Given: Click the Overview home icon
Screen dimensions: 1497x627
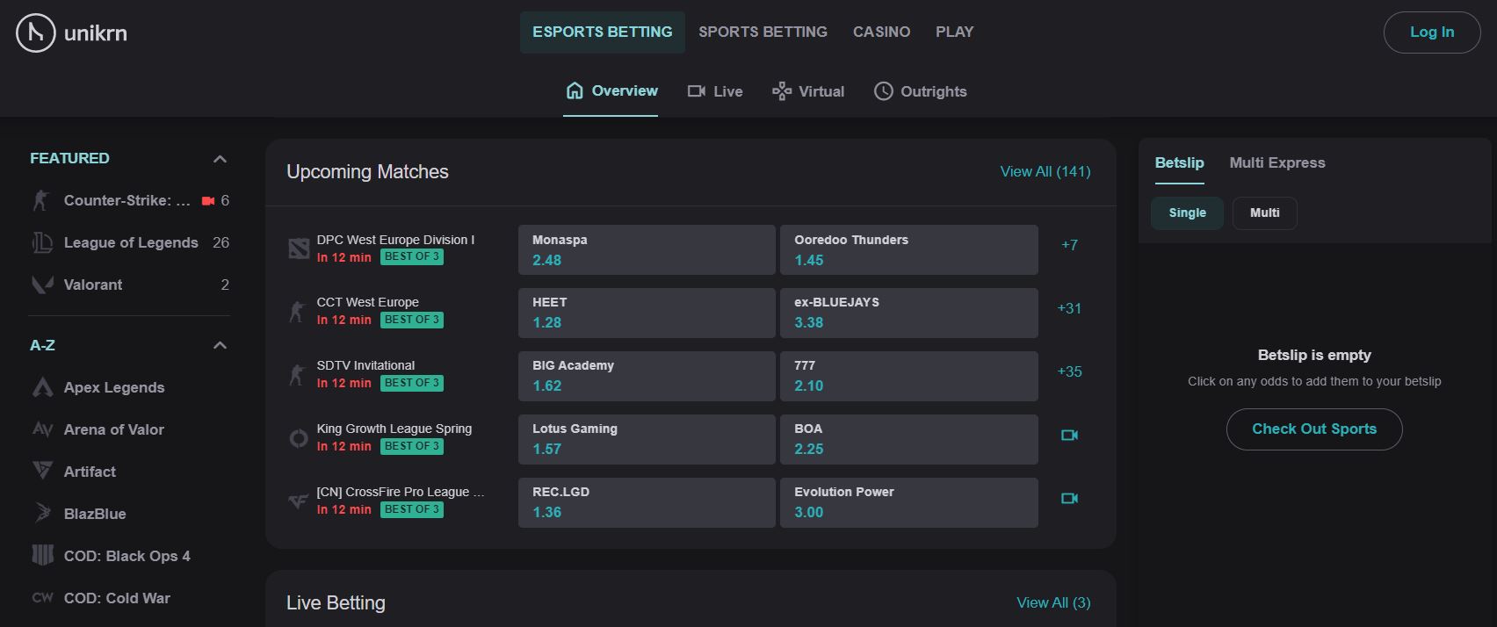Looking at the screenshot, I should pyautogui.click(x=575, y=90).
